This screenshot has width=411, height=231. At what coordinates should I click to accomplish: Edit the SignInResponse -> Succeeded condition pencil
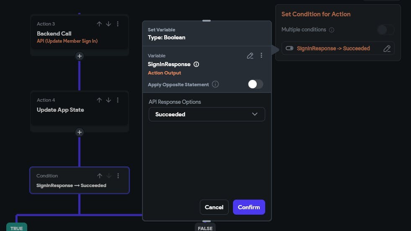387,49
